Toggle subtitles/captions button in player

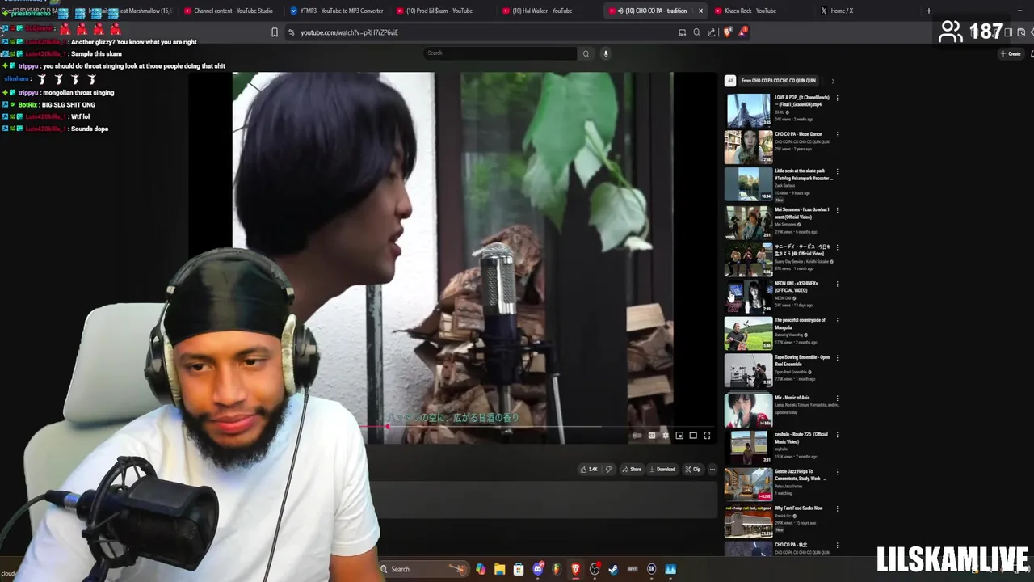click(x=652, y=436)
